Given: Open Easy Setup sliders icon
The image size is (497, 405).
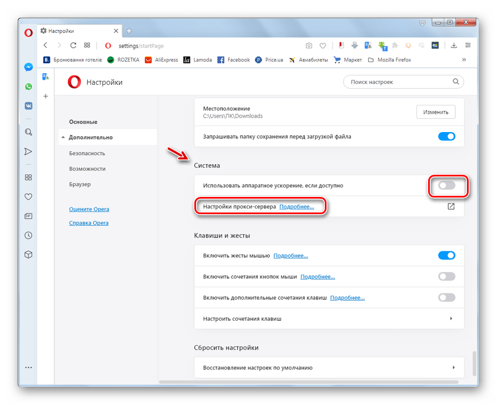Looking at the screenshot, I should pyautogui.click(x=468, y=45).
